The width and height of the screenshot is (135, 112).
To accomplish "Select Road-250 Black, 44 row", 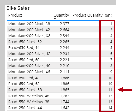I will tap(60, 108).
